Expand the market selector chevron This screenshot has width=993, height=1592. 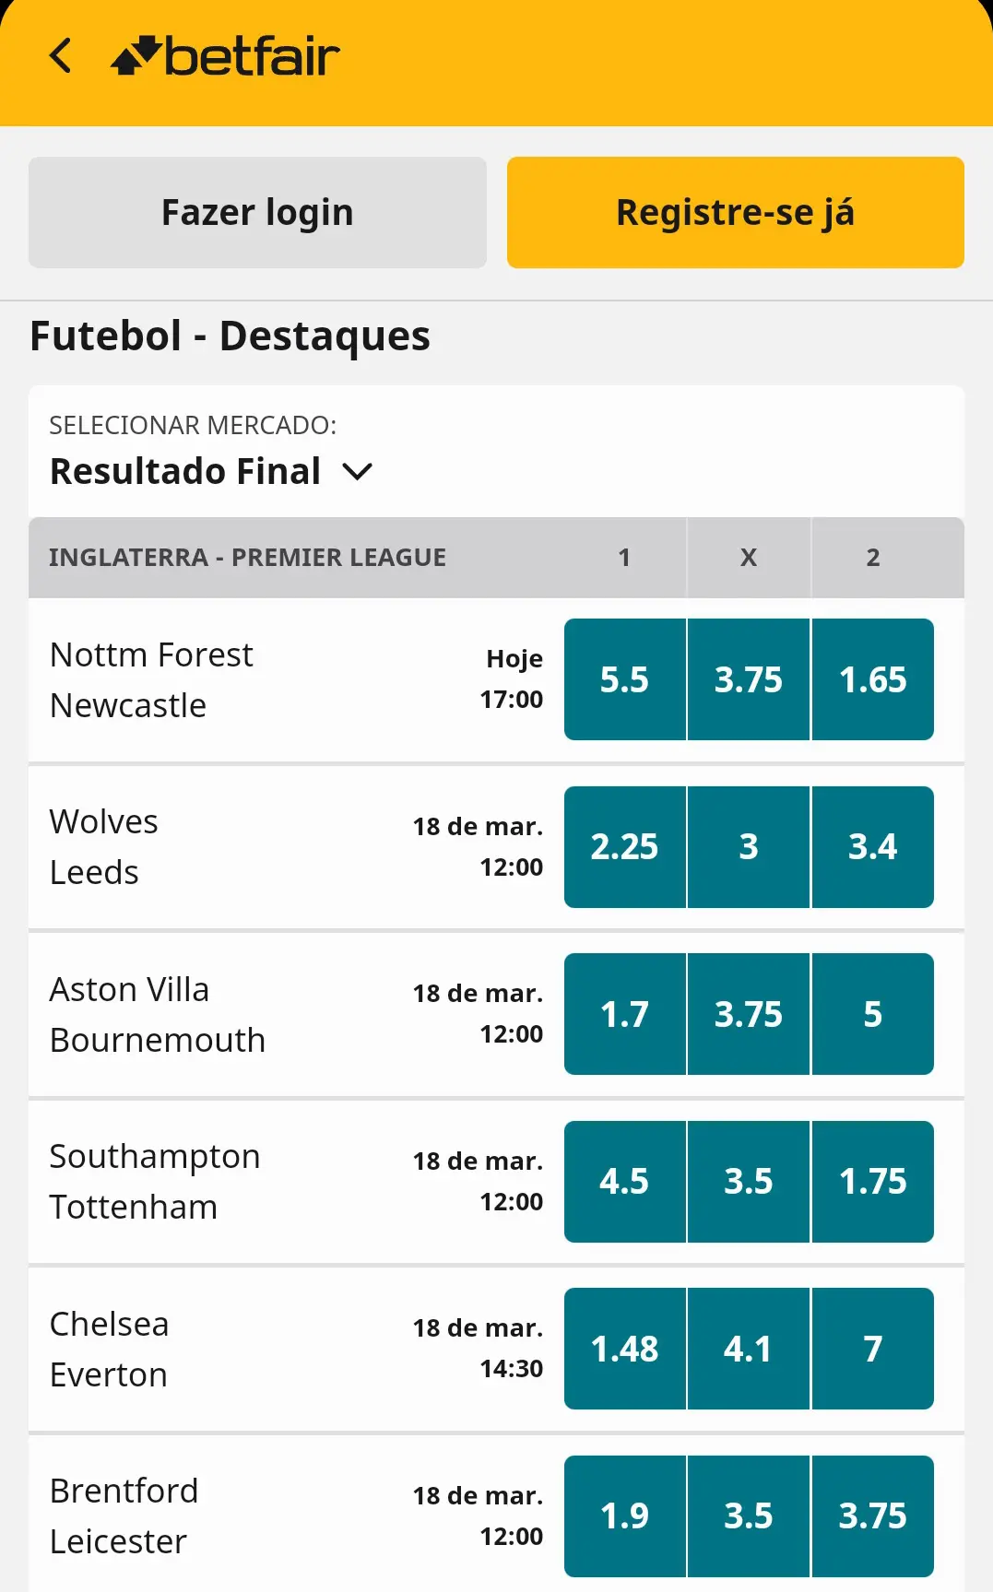point(358,471)
